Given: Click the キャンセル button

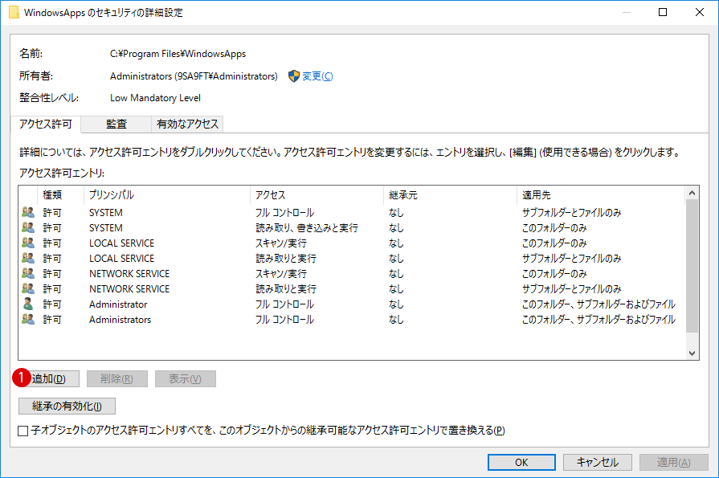Looking at the screenshot, I should (x=598, y=463).
